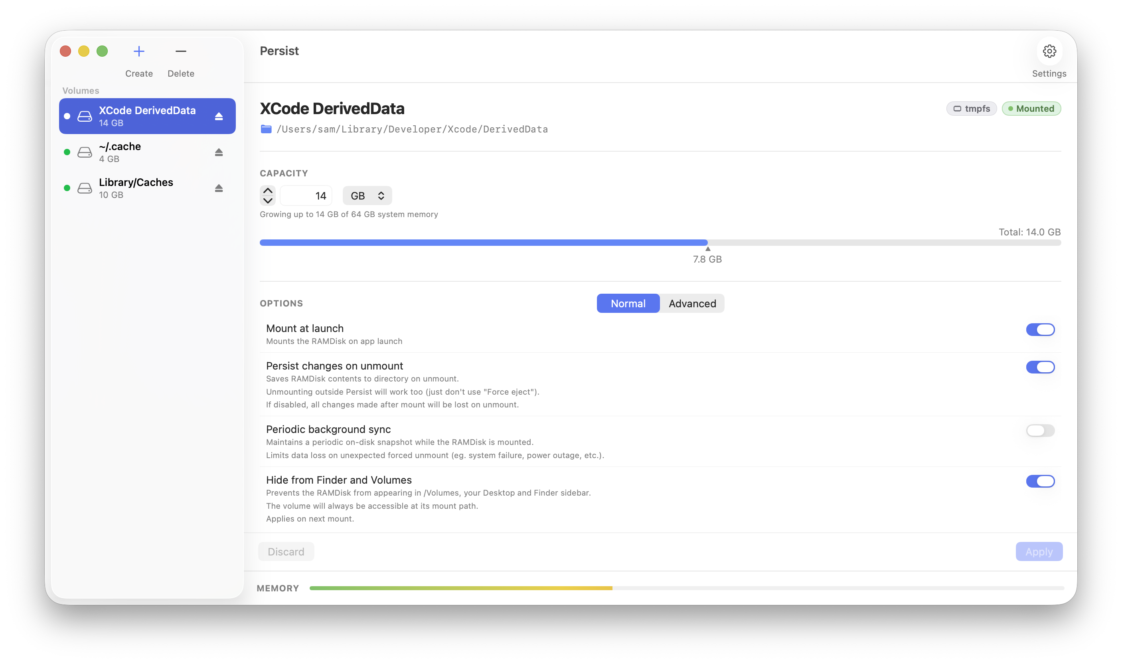Toggle Persist changes on unmount switch
The image size is (1122, 664).
[x=1040, y=368]
